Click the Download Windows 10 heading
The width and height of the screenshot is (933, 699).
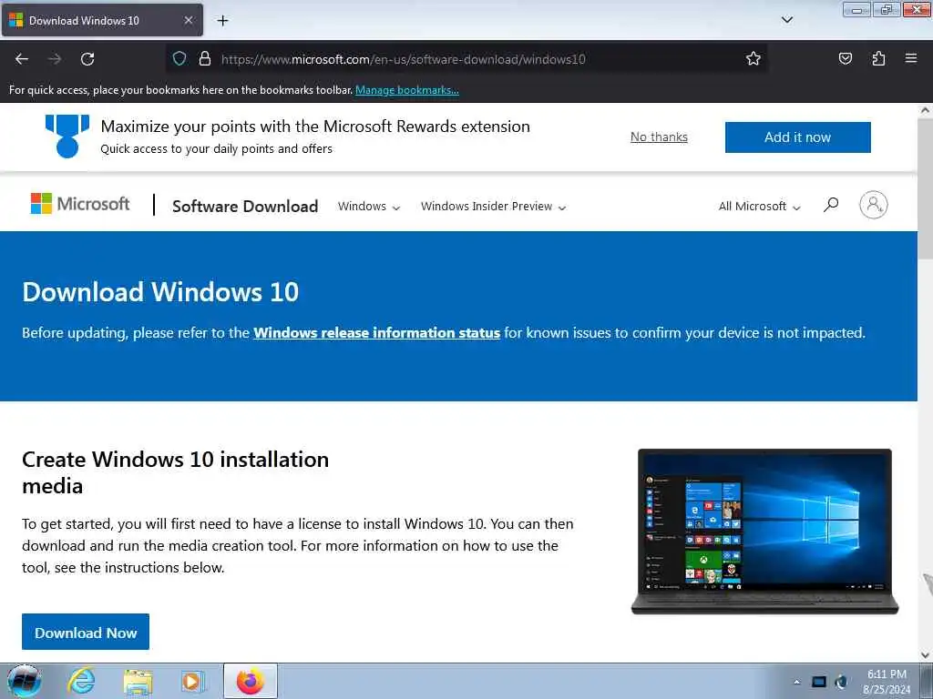(x=160, y=292)
